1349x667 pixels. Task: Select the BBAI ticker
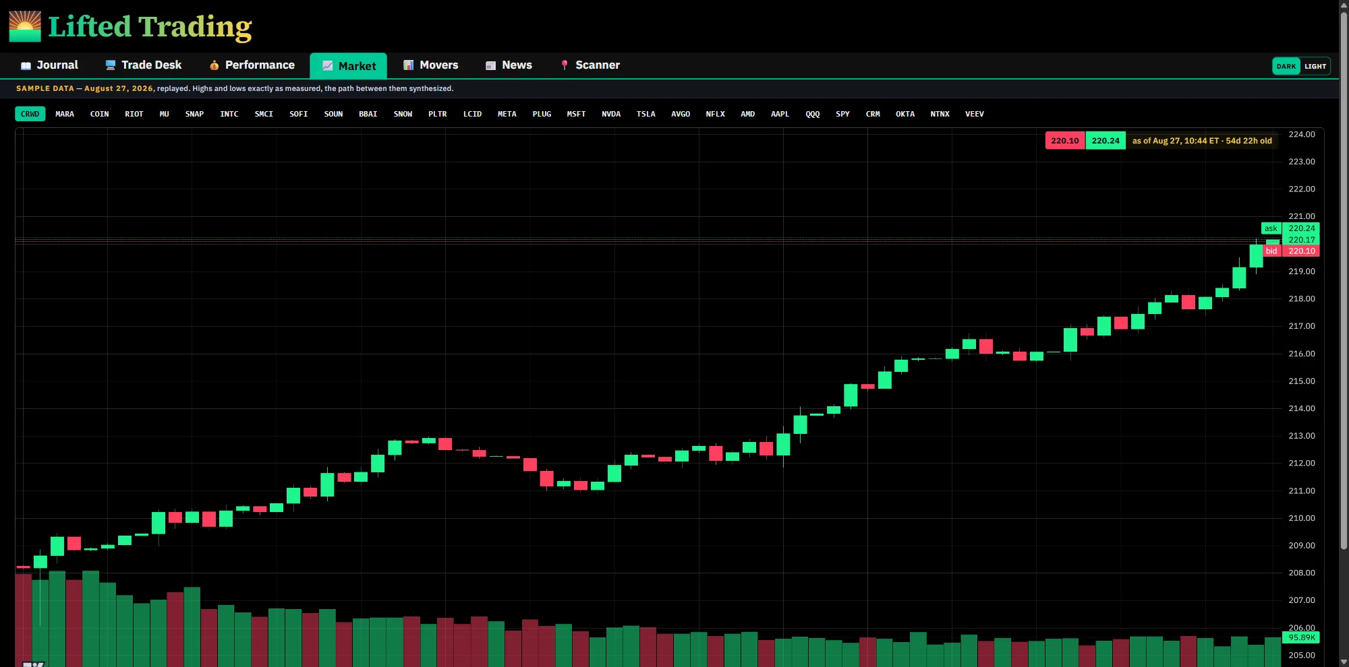point(368,114)
